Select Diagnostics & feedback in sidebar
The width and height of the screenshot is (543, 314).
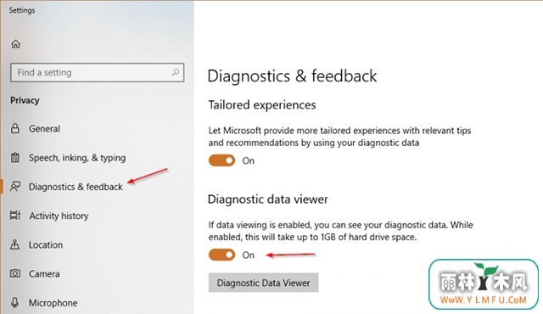[76, 187]
